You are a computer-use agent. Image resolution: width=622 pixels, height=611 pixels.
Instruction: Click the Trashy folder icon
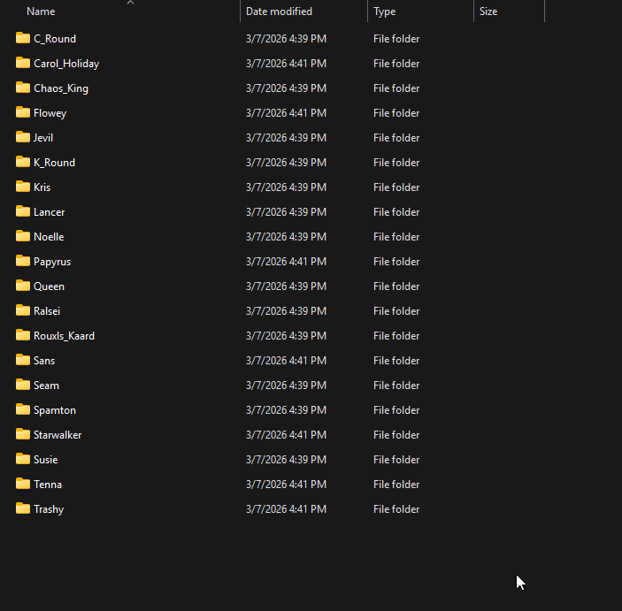(23, 508)
